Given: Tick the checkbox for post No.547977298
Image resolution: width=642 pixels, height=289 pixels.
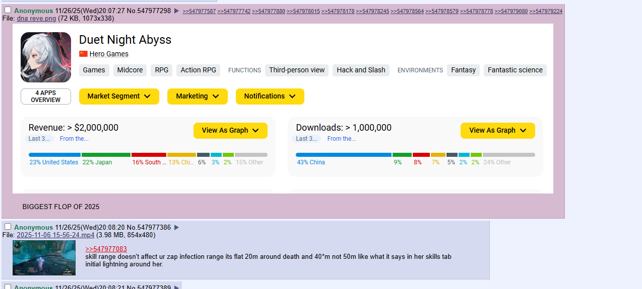Looking at the screenshot, I should point(8,10).
